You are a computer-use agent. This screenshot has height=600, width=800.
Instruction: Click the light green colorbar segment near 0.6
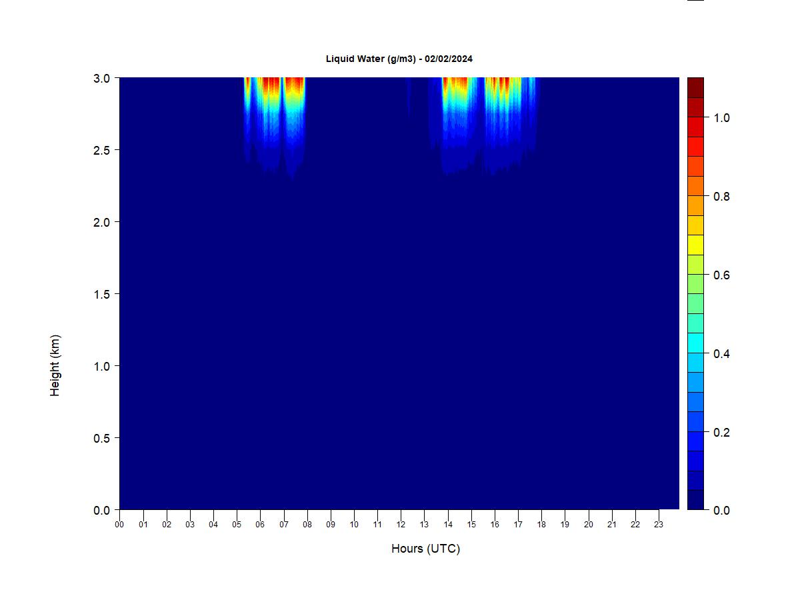695,284
